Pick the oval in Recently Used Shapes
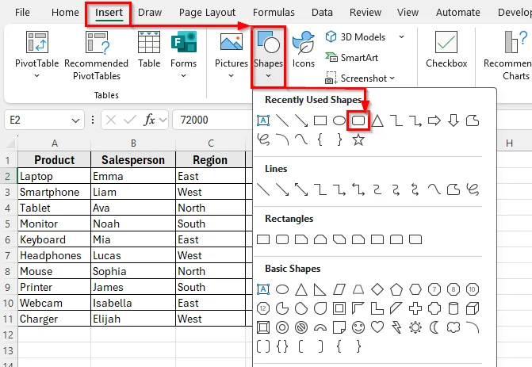The height and width of the screenshot is (367, 532). 339,120
